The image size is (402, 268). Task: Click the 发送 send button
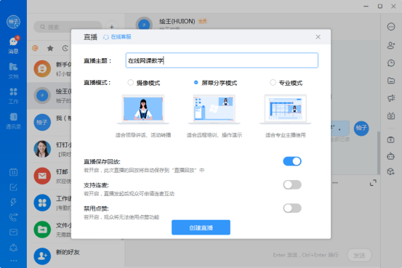(359, 255)
